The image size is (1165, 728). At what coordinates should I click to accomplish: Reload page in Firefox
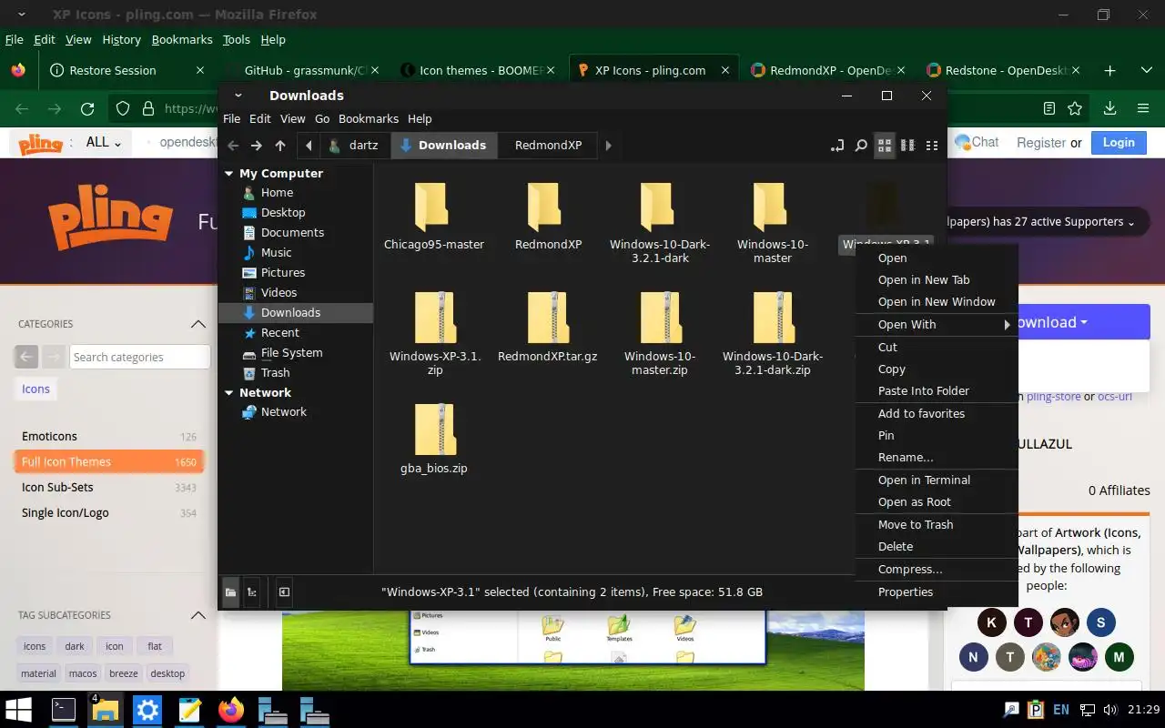tap(87, 108)
